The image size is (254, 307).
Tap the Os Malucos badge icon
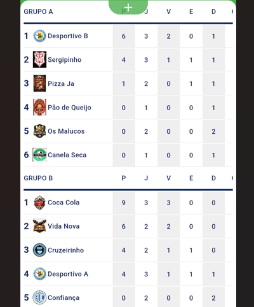pos(39,131)
